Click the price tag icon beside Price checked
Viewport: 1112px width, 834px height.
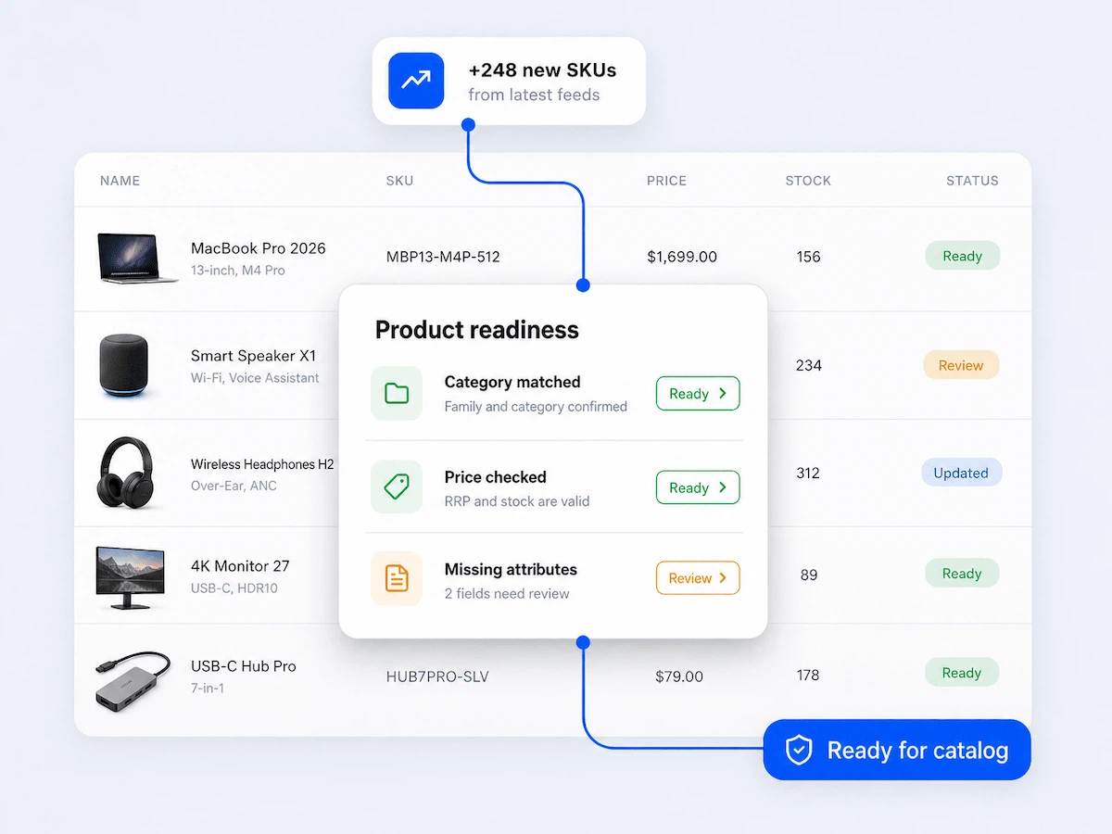tap(397, 486)
